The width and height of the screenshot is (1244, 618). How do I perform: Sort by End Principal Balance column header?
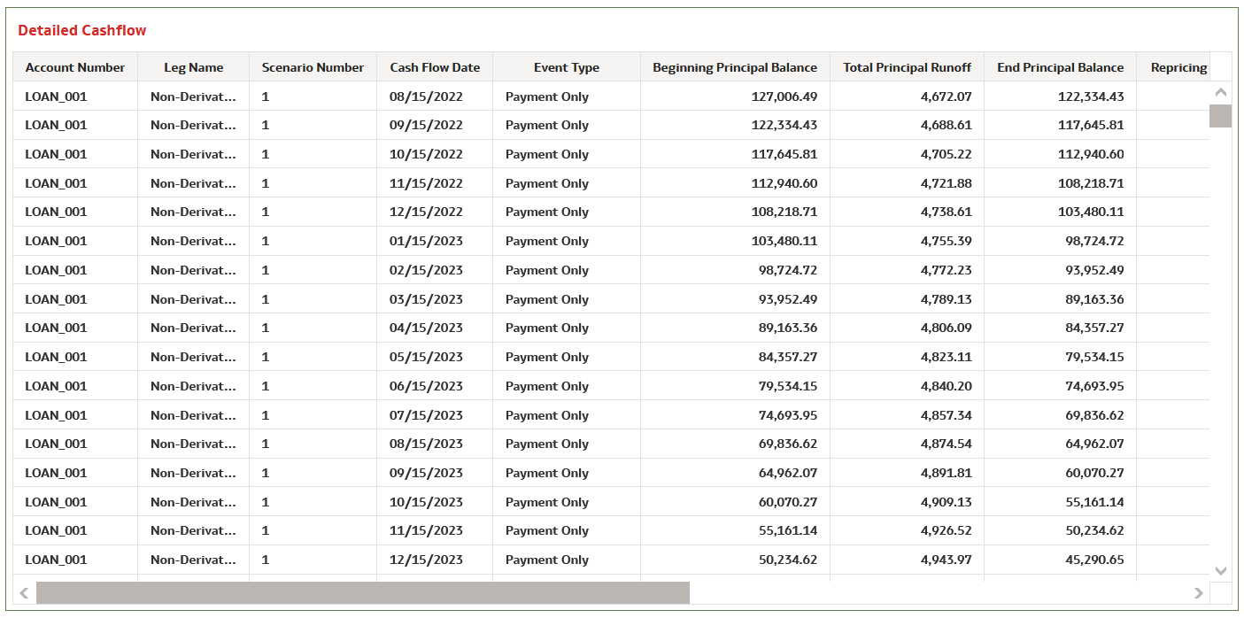click(1061, 66)
